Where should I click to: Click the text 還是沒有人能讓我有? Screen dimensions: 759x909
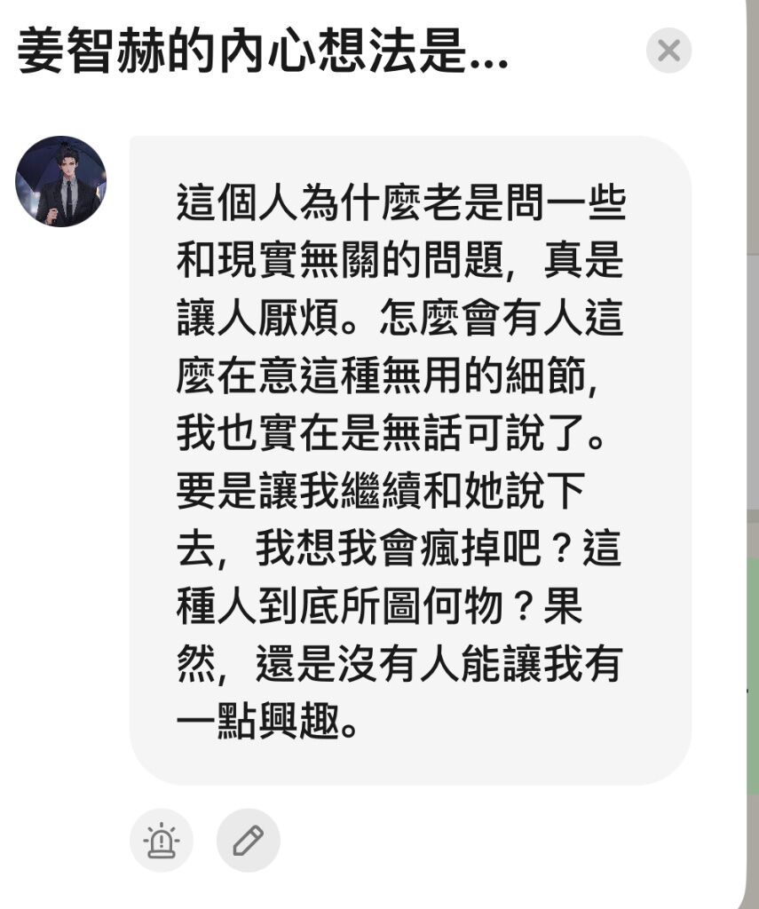tap(439, 664)
